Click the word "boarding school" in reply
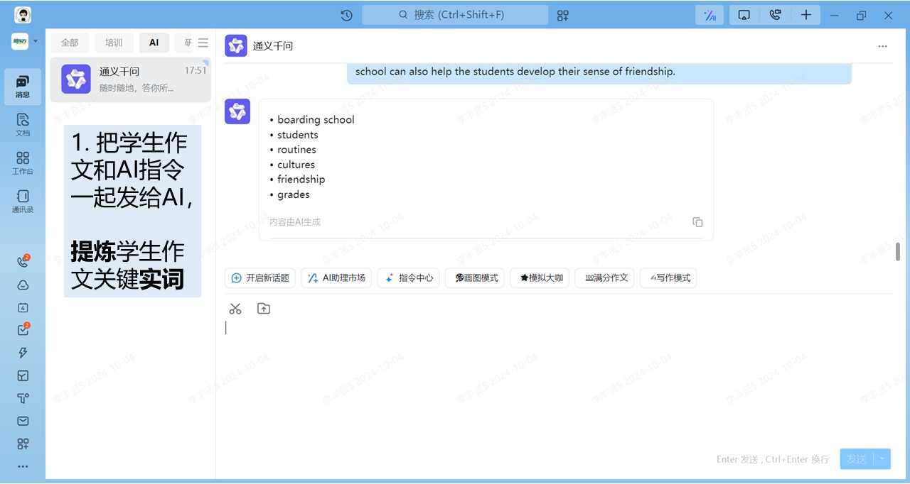910x484 pixels. [316, 120]
